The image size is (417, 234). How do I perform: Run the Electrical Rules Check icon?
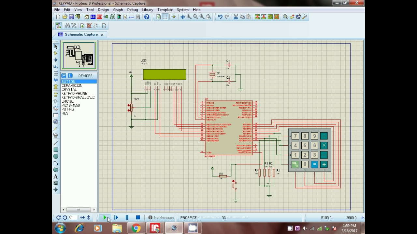coord(104,26)
